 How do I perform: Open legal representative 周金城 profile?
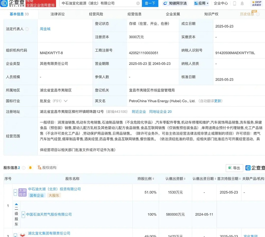tap(45, 29)
